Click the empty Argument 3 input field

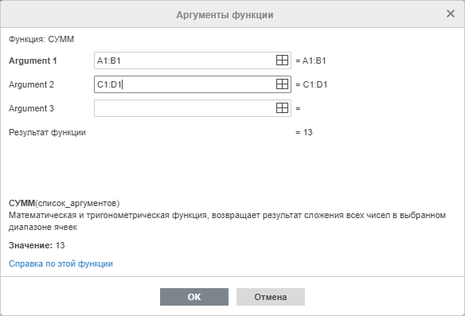click(x=193, y=108)
